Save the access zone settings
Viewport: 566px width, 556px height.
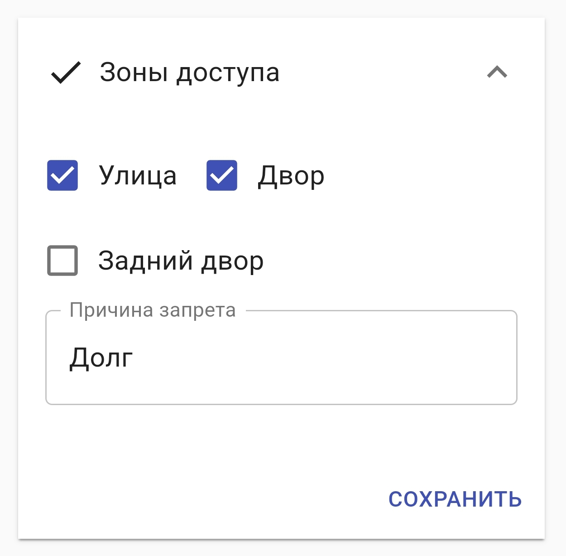pyautogui.click(x=455, y=499)
